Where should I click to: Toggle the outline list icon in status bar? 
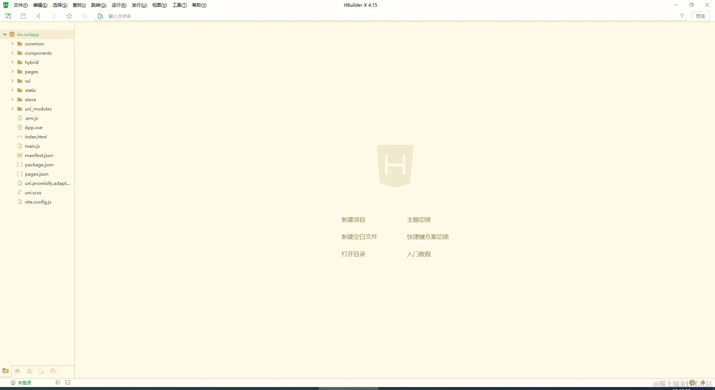click(x=58, y=383)
